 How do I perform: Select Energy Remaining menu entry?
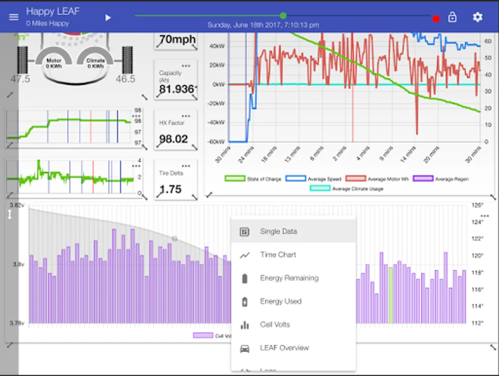pos(293,278)
